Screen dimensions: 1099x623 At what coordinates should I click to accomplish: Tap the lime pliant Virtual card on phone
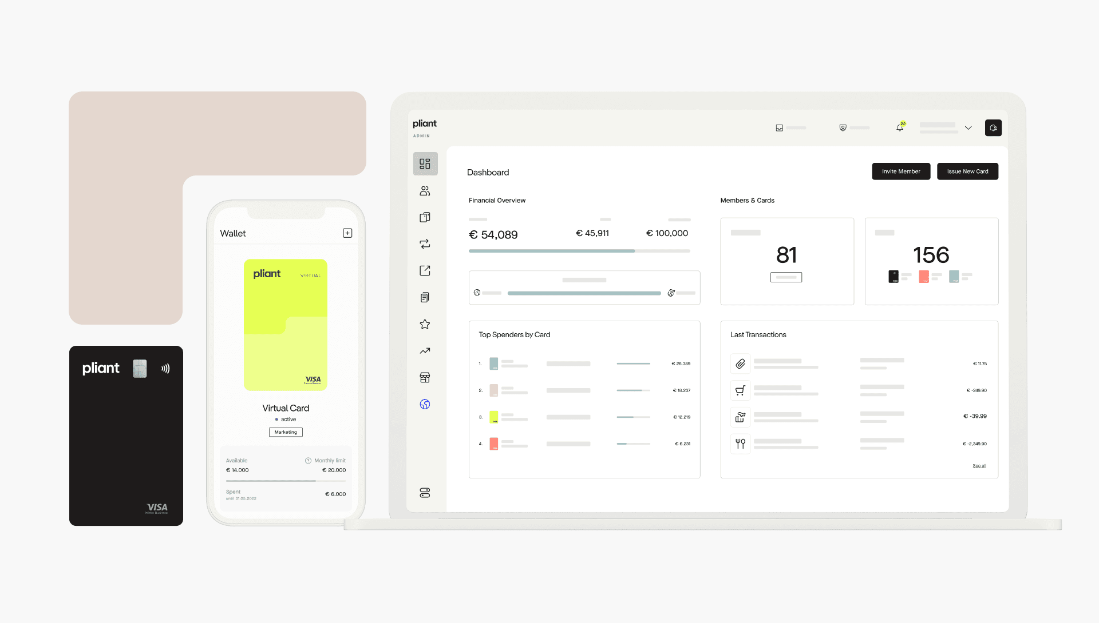tap(286, 325)
